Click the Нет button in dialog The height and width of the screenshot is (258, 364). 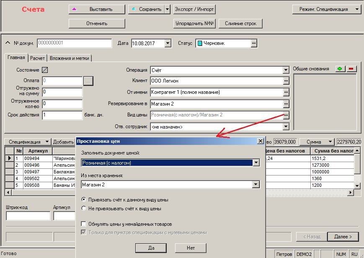[191, 248]
